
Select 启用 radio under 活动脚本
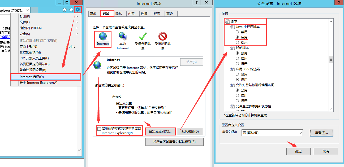[x=237, y=59]
